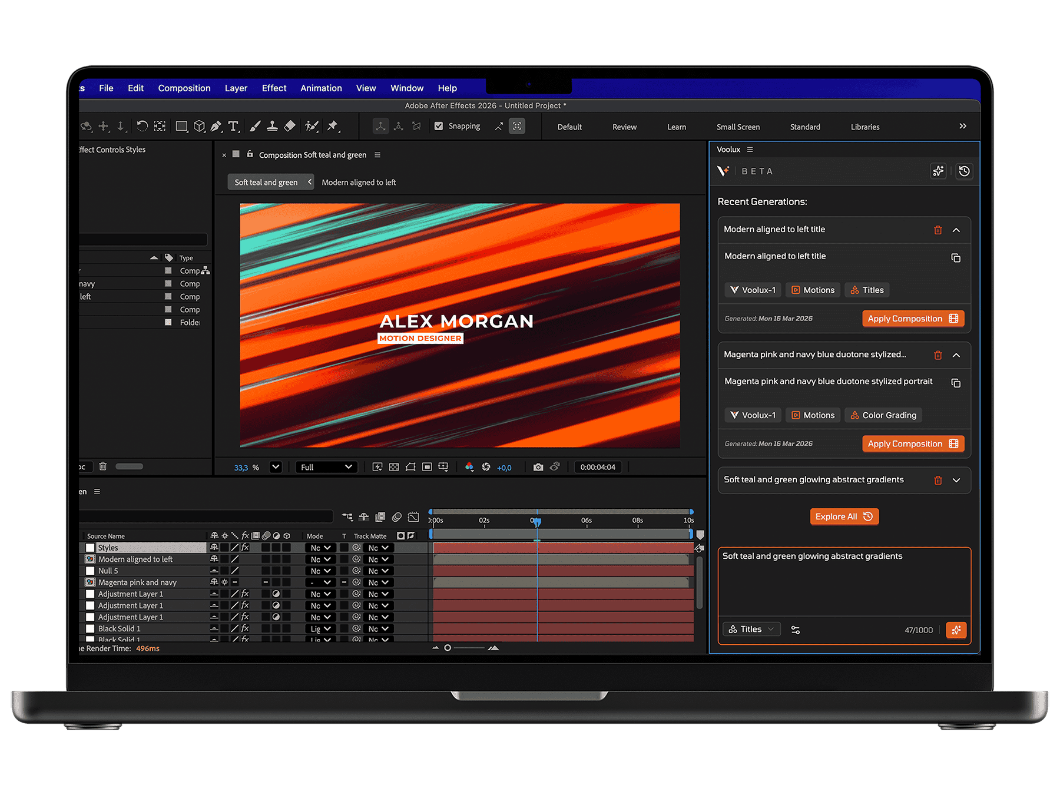1060x795 pixels.
Task: Toggle visibility of Black Solid 1 layer
Action: pos(90,628)
